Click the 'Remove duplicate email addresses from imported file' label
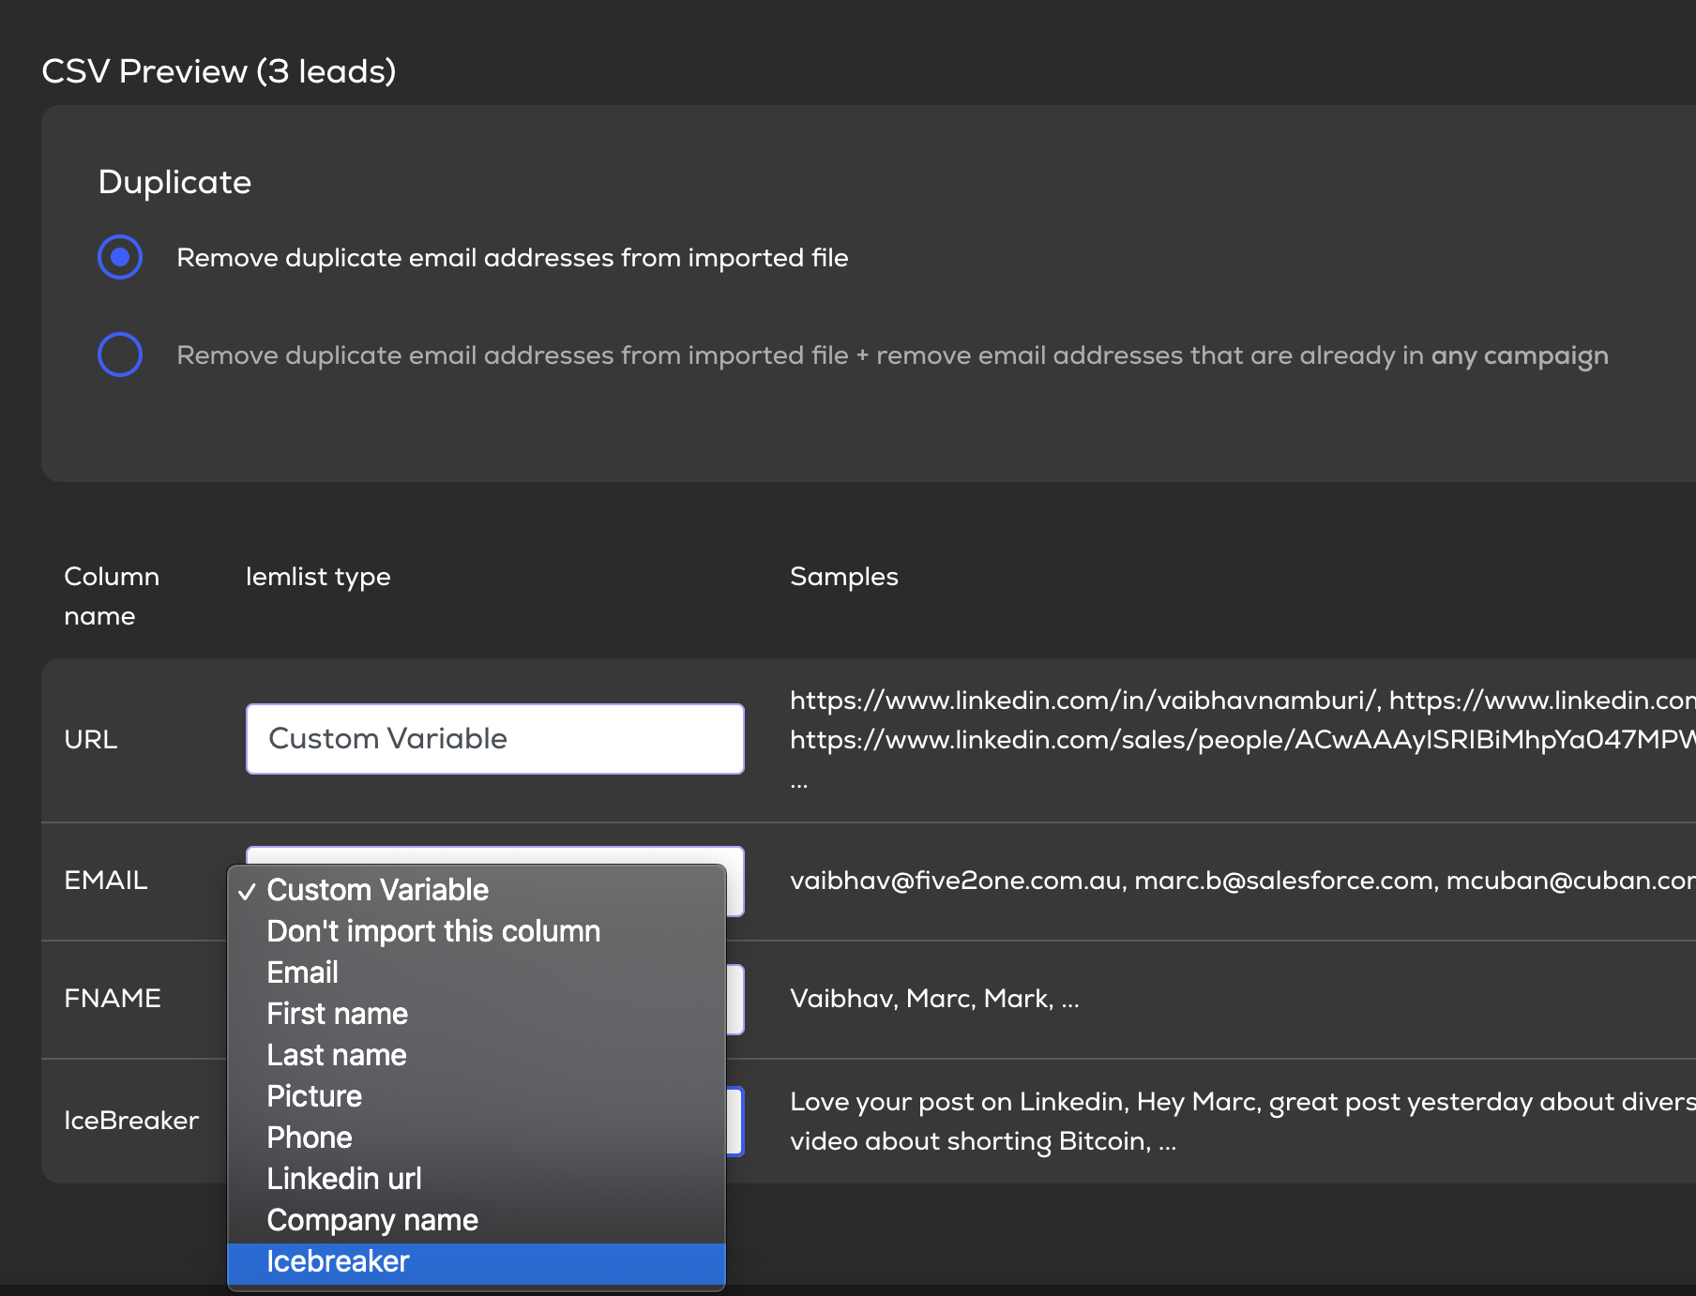This screenshot has height=1296, width=1696. [x=512, y=258]
